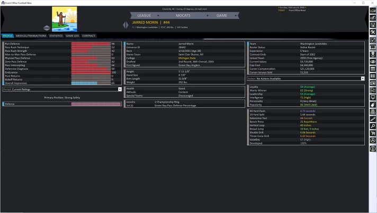Click the Hand Size measurement row
This screenshot has width=377, height=213.
pos(184,75)
